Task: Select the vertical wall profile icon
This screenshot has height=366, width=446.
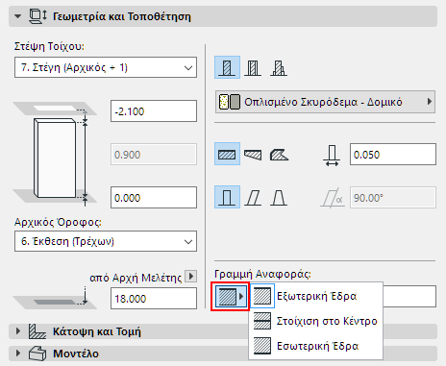Action: pyautogui.click(x=227, y=197)
